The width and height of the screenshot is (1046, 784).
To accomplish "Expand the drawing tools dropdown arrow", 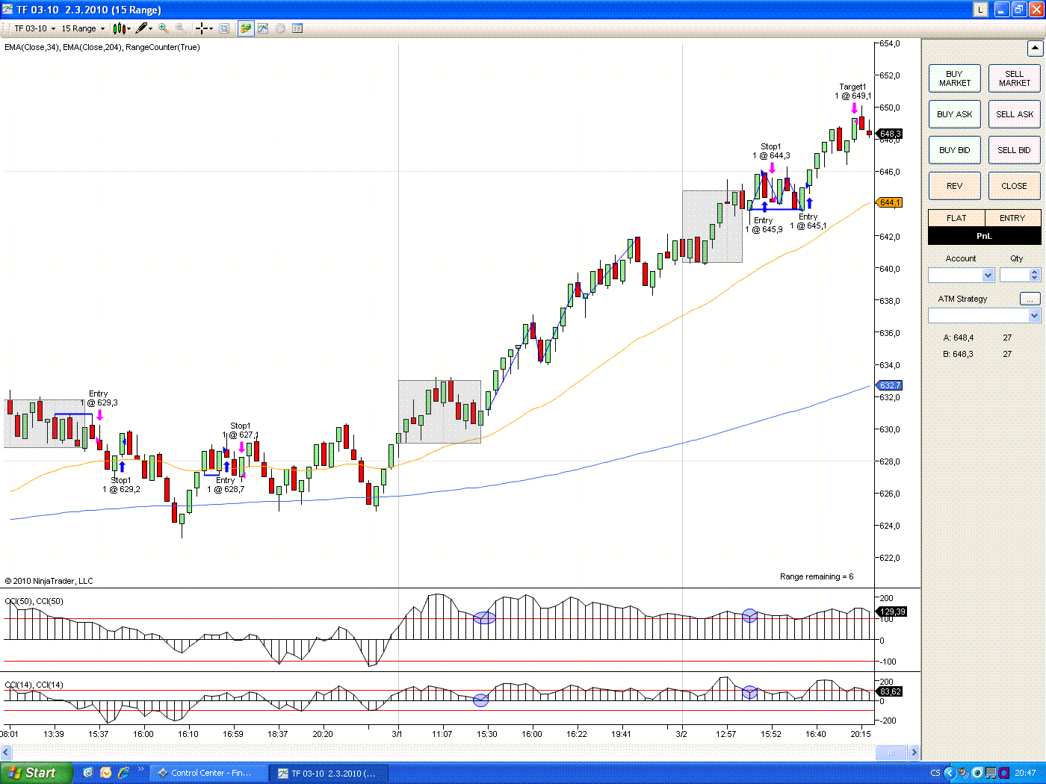I will tap(151, 28).
